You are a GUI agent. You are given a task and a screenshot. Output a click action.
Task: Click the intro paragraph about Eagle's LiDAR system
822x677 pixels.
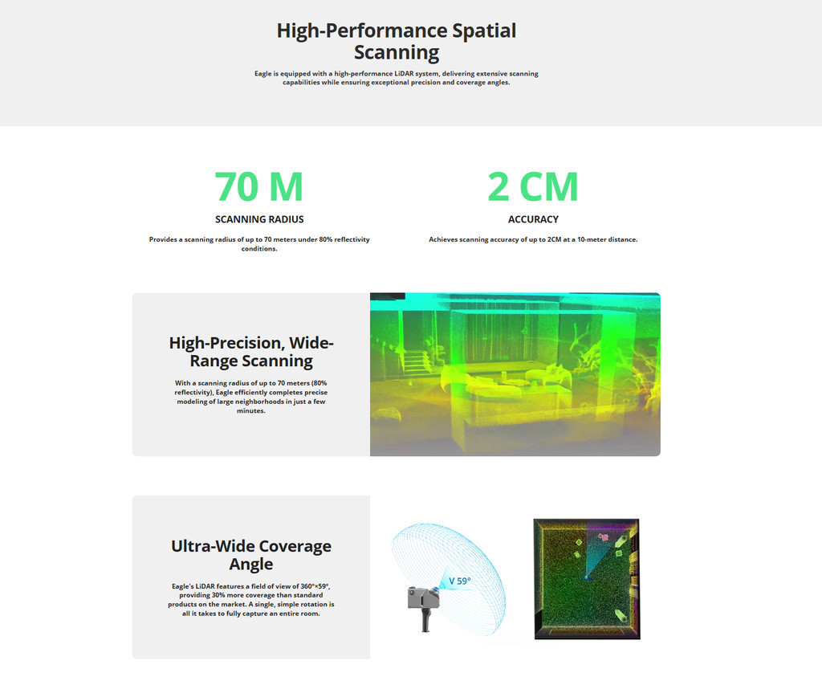(x=397, y=78)
